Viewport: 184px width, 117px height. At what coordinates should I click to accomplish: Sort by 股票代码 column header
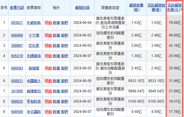tap(17, 8)
